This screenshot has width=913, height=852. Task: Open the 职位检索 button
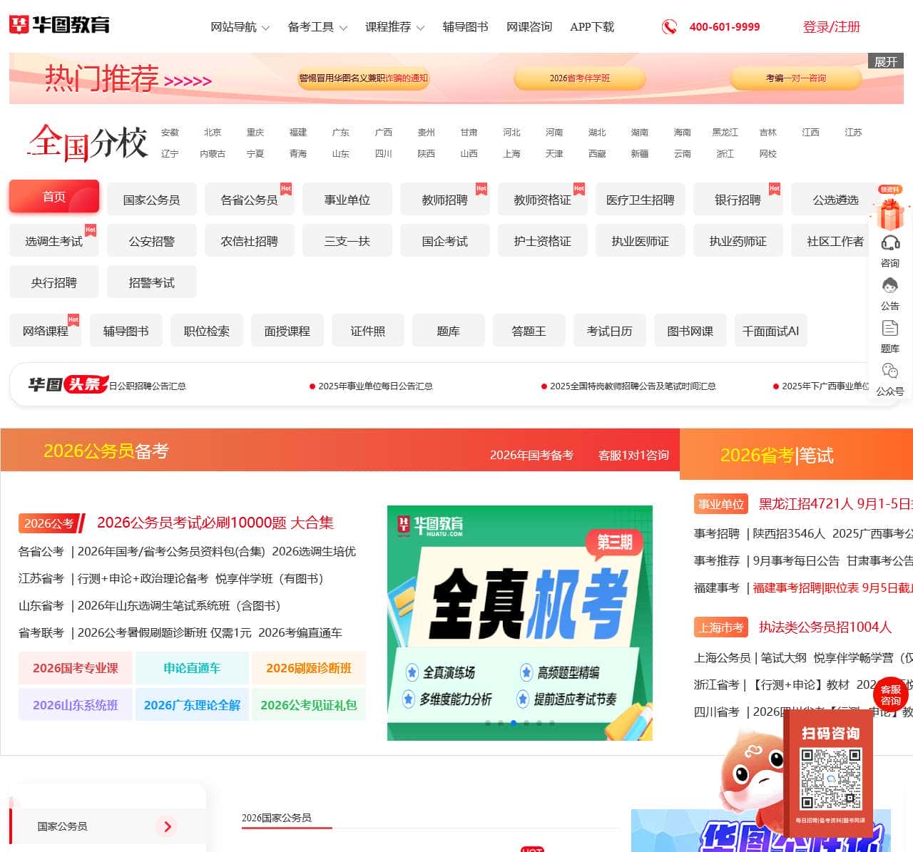pos(206,331)
